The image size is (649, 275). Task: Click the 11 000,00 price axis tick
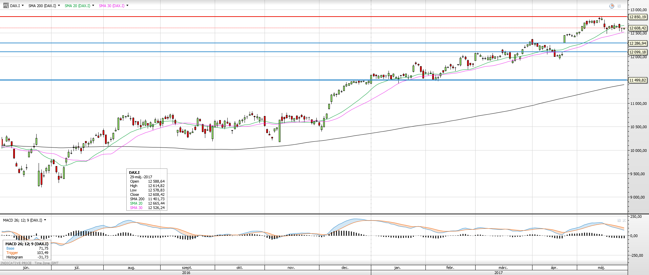[638, 104]
